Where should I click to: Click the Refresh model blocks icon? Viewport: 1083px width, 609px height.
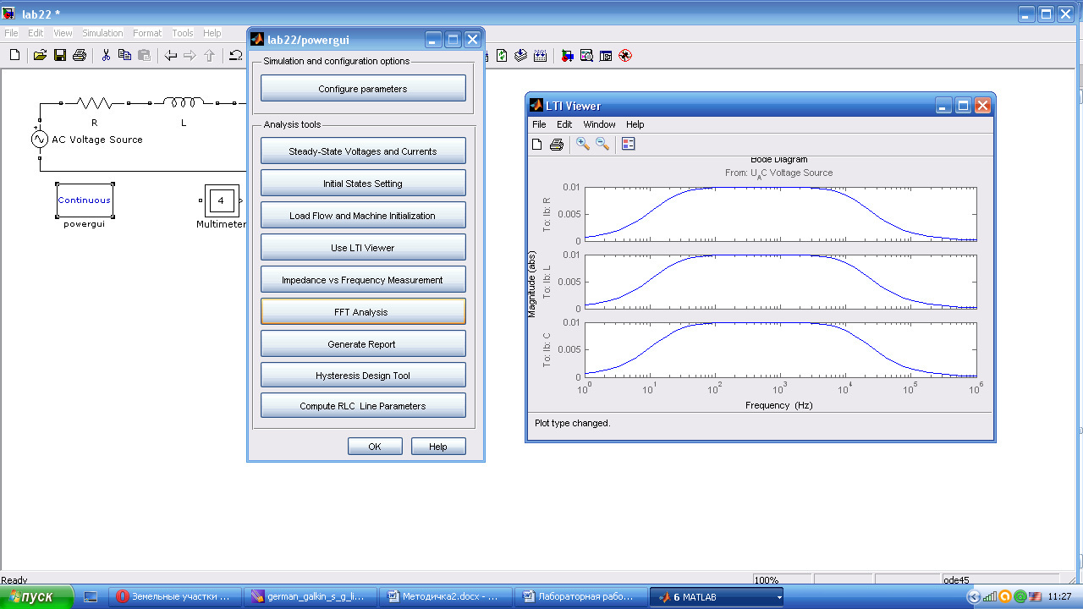tap(502, 56)
